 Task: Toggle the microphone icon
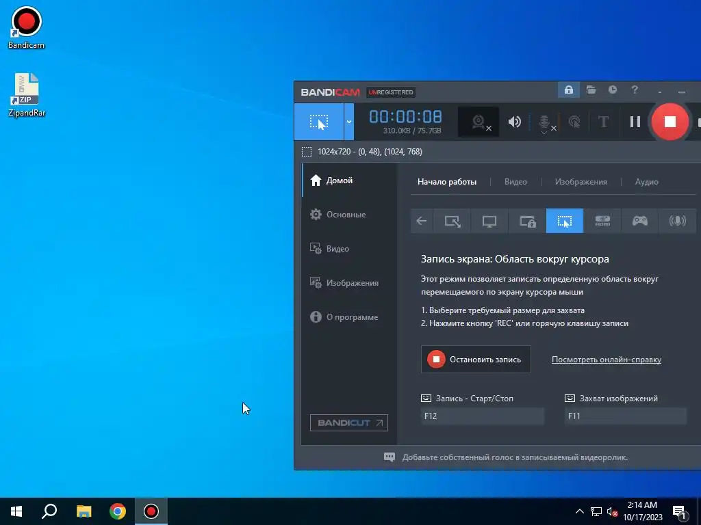(x=546, y=122)
